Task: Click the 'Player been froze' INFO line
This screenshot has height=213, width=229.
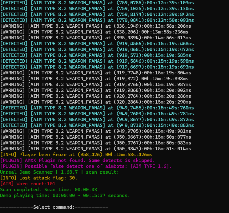Action: (76, 155)
